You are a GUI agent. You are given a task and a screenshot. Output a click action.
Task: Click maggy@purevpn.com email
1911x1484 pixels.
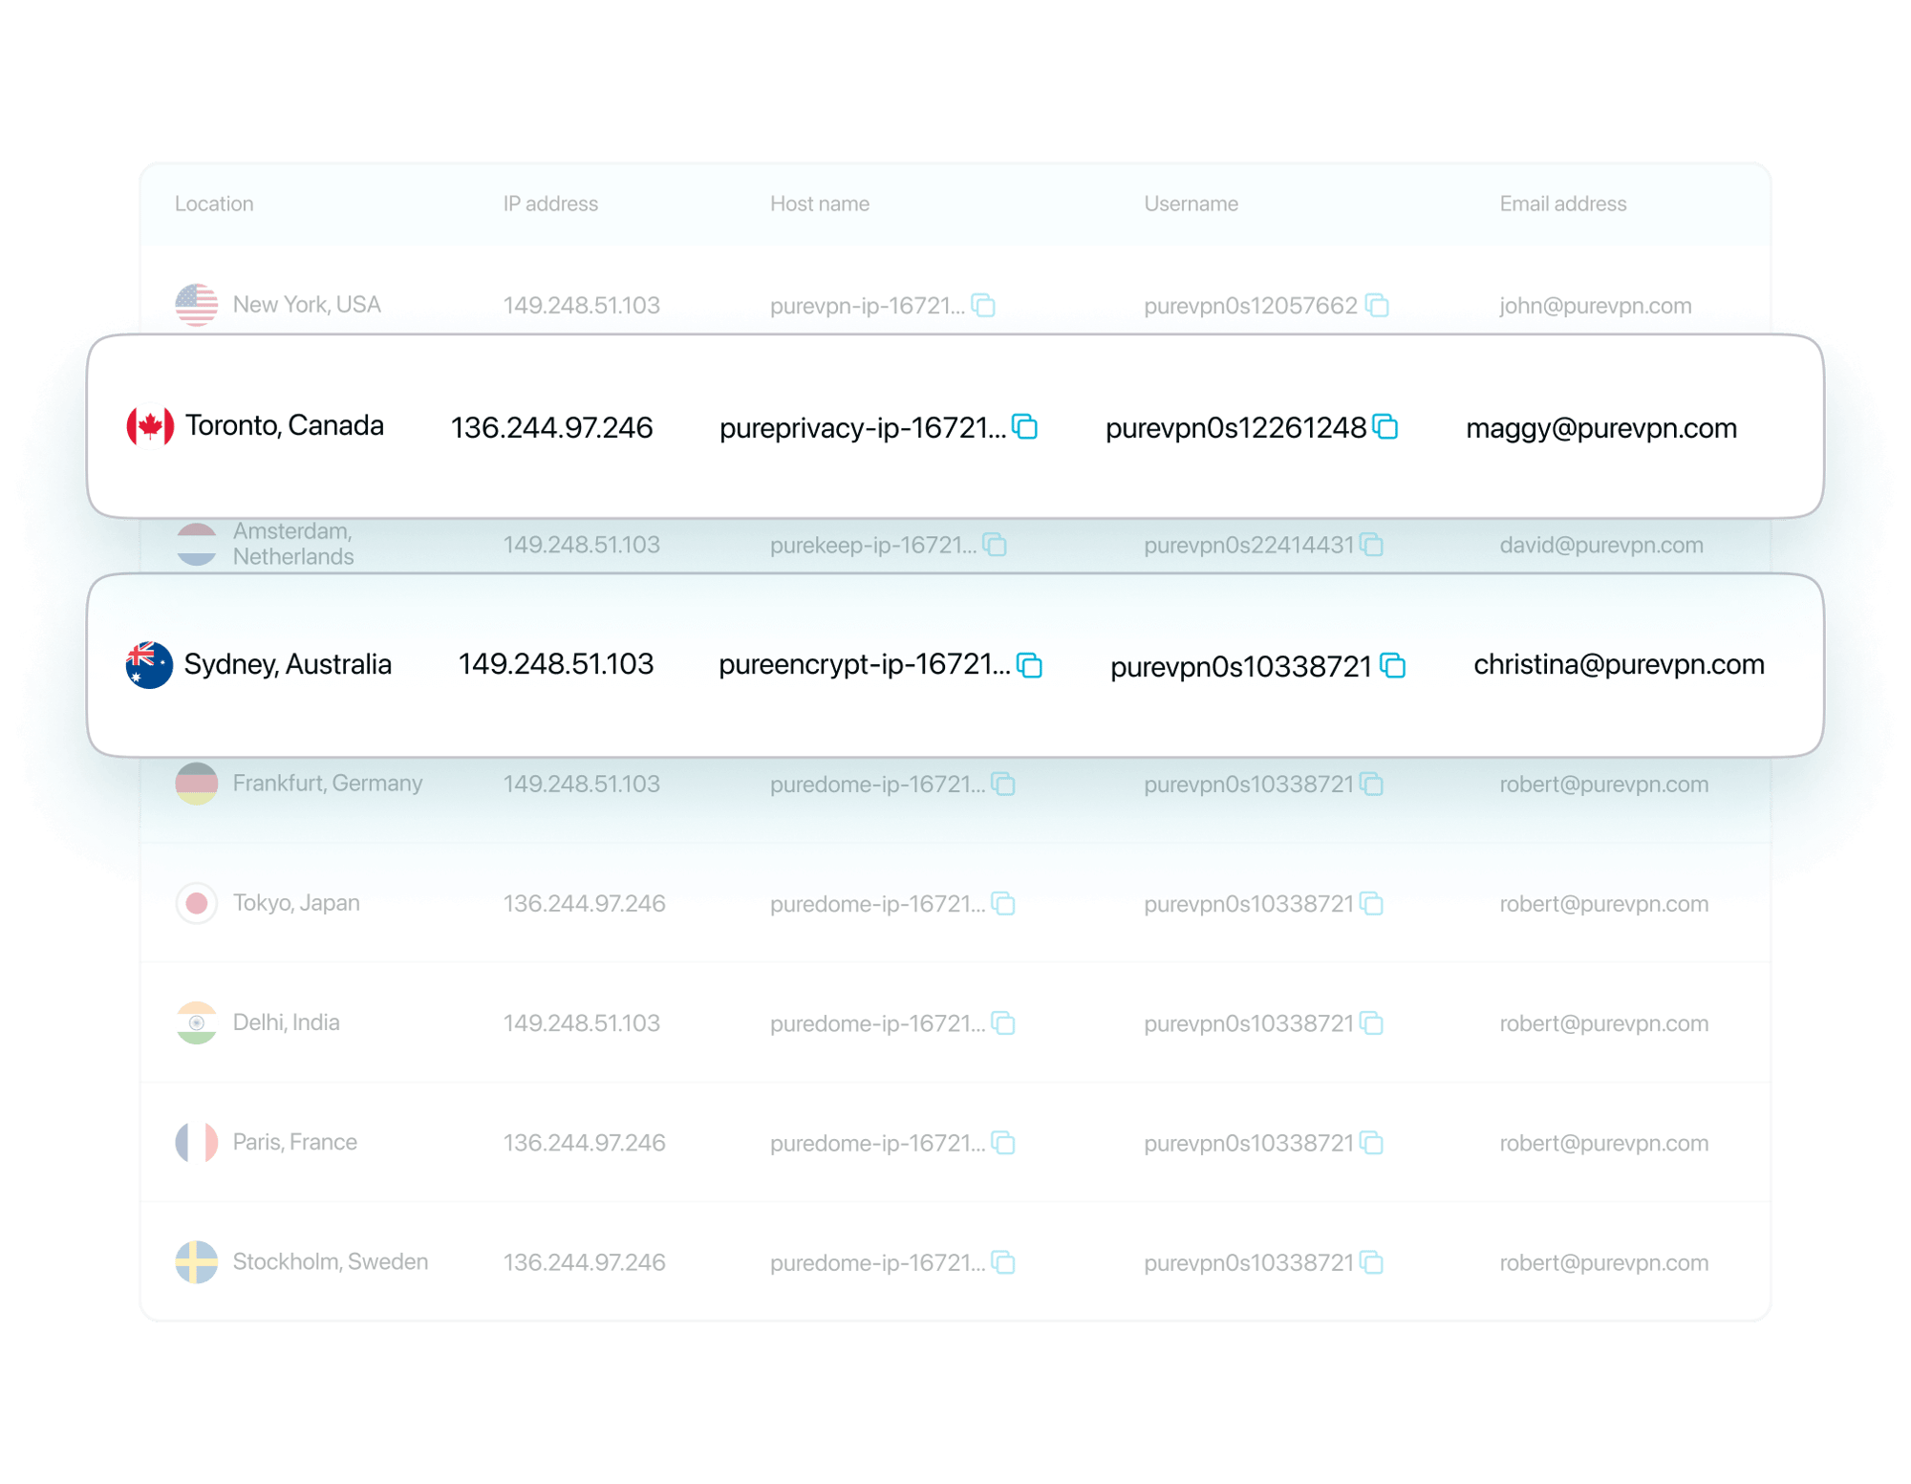coord(1601,428)
